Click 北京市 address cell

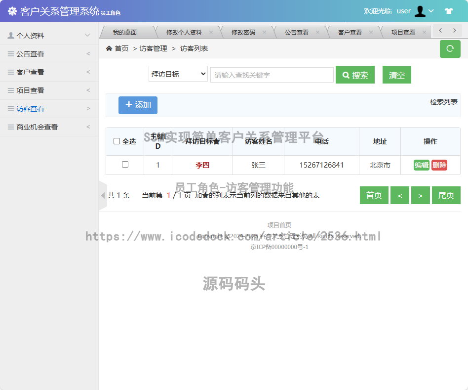pos(380,165)
